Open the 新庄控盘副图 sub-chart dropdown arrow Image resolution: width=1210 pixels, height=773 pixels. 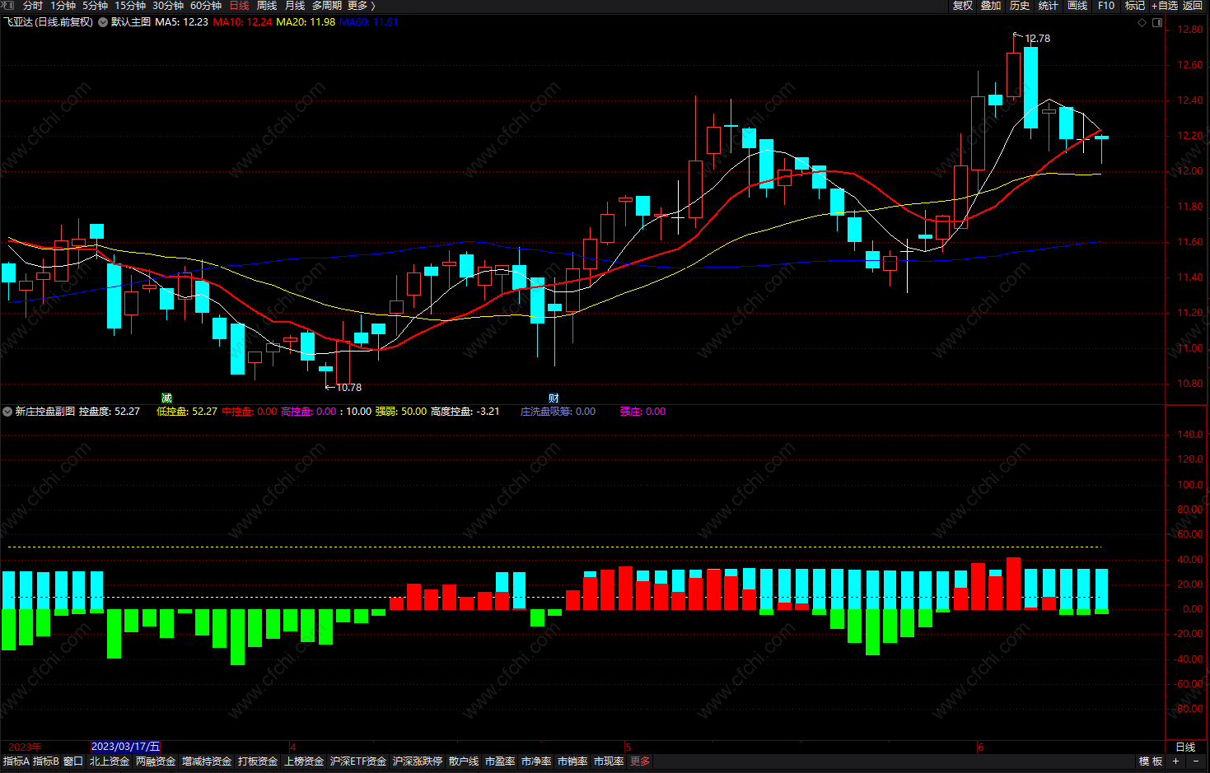7,412
